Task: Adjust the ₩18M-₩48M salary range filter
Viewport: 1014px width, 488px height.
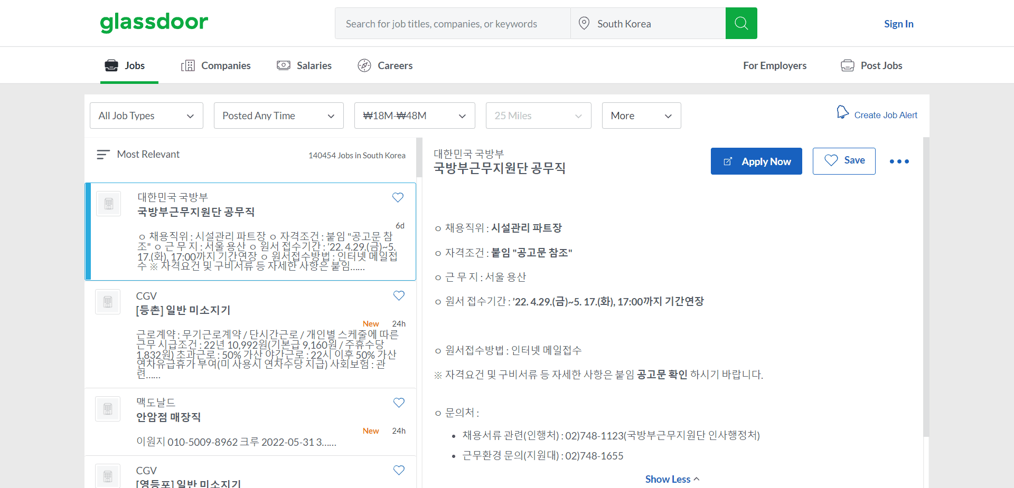Action: tap(414, 116)
